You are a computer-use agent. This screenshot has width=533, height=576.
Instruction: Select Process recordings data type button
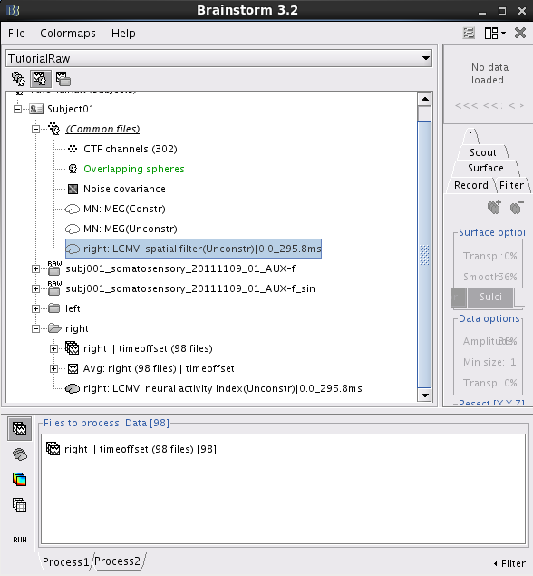(x=19, y=429)
